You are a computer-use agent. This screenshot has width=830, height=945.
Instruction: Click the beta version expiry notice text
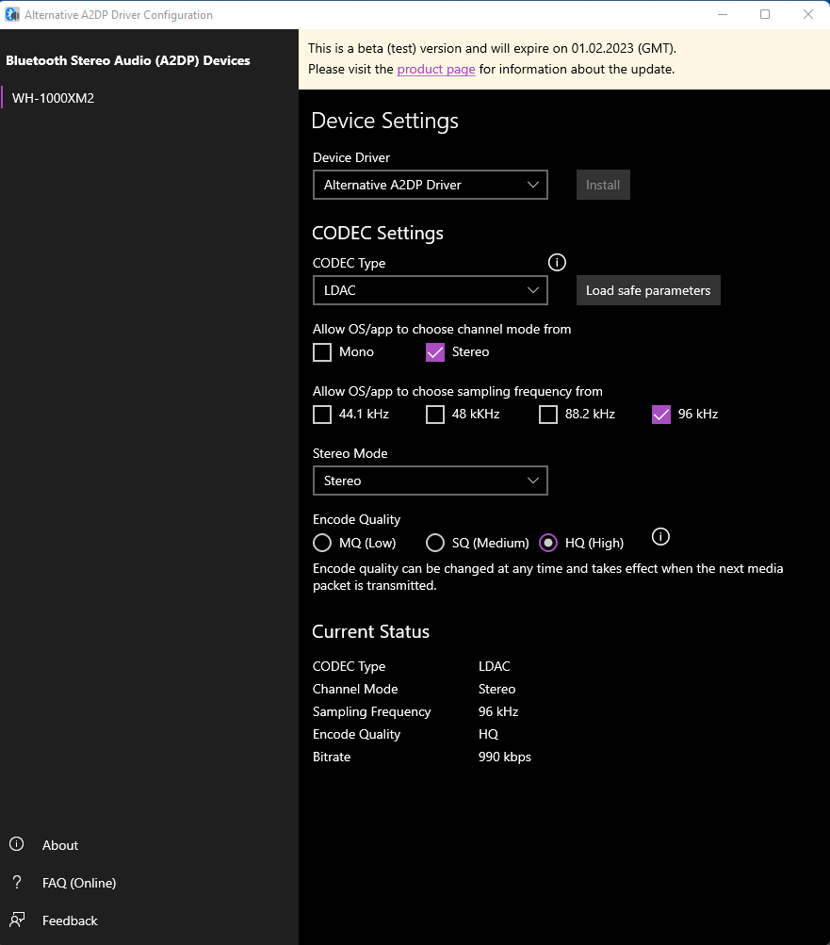492,48
